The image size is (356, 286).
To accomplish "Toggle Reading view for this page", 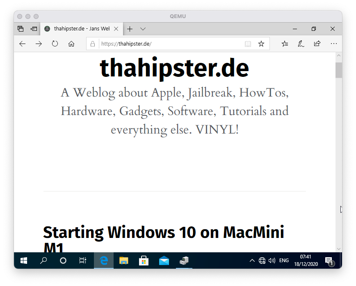I will tap(248, 44).
